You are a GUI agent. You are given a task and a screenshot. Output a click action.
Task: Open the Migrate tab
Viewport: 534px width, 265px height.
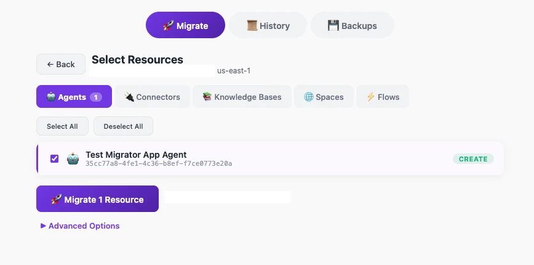click(x=185, y=25)
